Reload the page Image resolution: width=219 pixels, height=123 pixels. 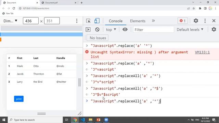[14, 8]
